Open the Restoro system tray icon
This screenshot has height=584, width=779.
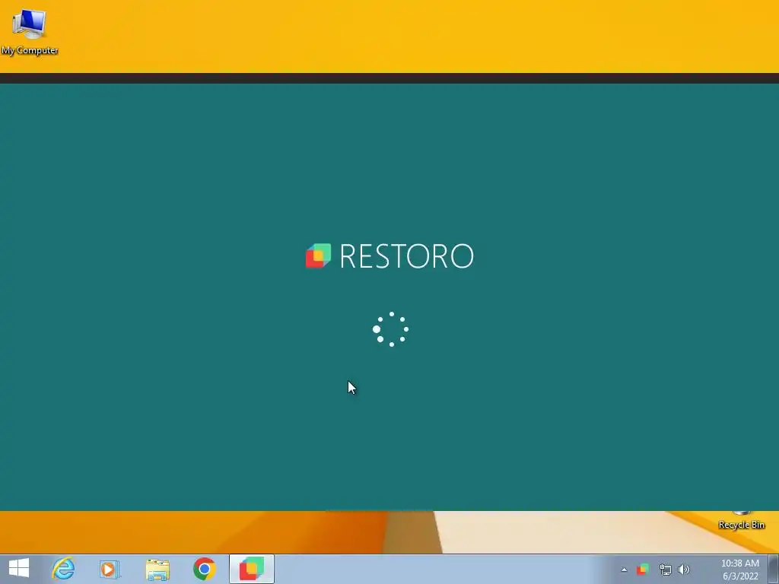tap(643, 569)
